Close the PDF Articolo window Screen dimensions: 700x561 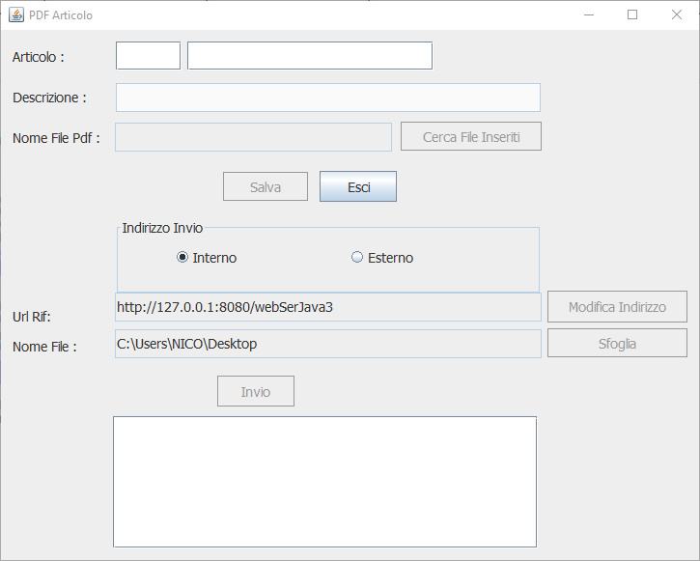click(x=676, y=14)
